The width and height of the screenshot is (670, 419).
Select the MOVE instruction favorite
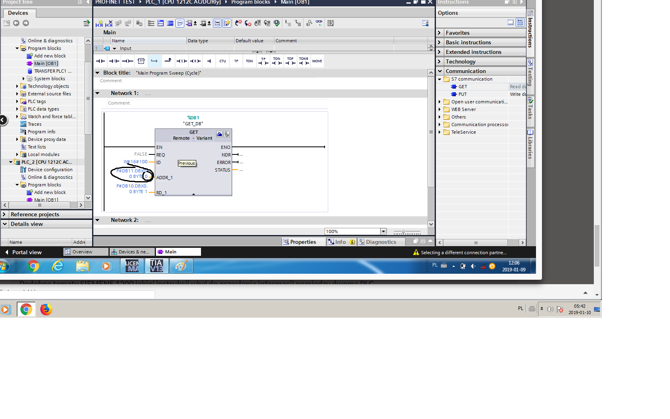pos(317,61)
